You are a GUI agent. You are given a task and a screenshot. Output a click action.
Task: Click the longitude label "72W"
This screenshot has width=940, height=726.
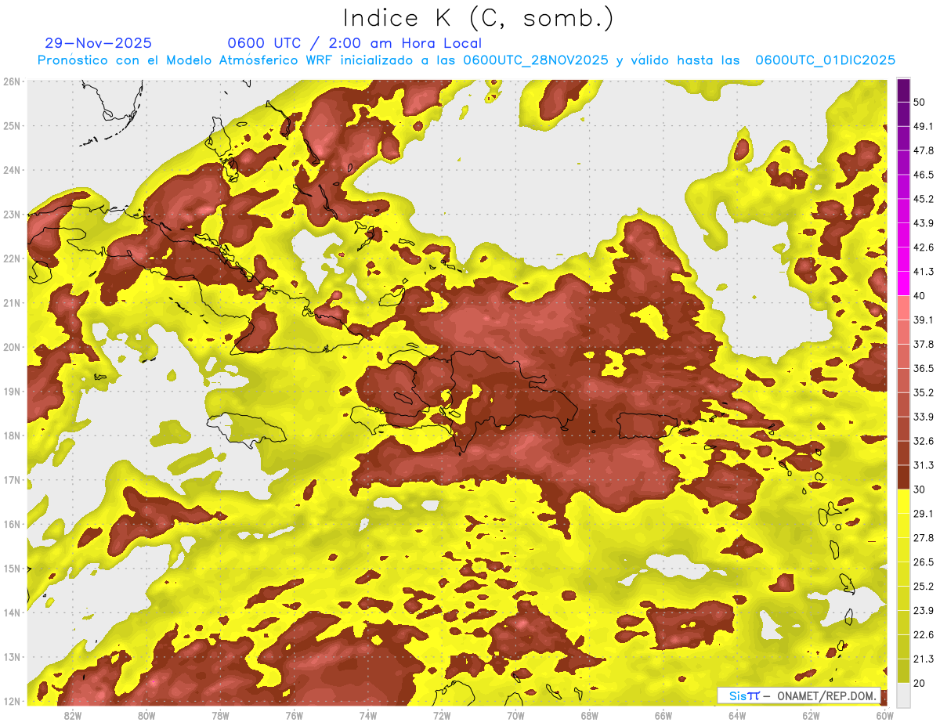[442, 715]
